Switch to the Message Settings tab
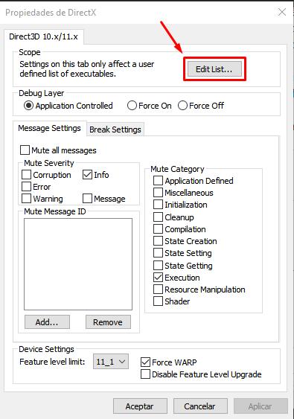Screen dimensions: 294x419 click(49, 128)
